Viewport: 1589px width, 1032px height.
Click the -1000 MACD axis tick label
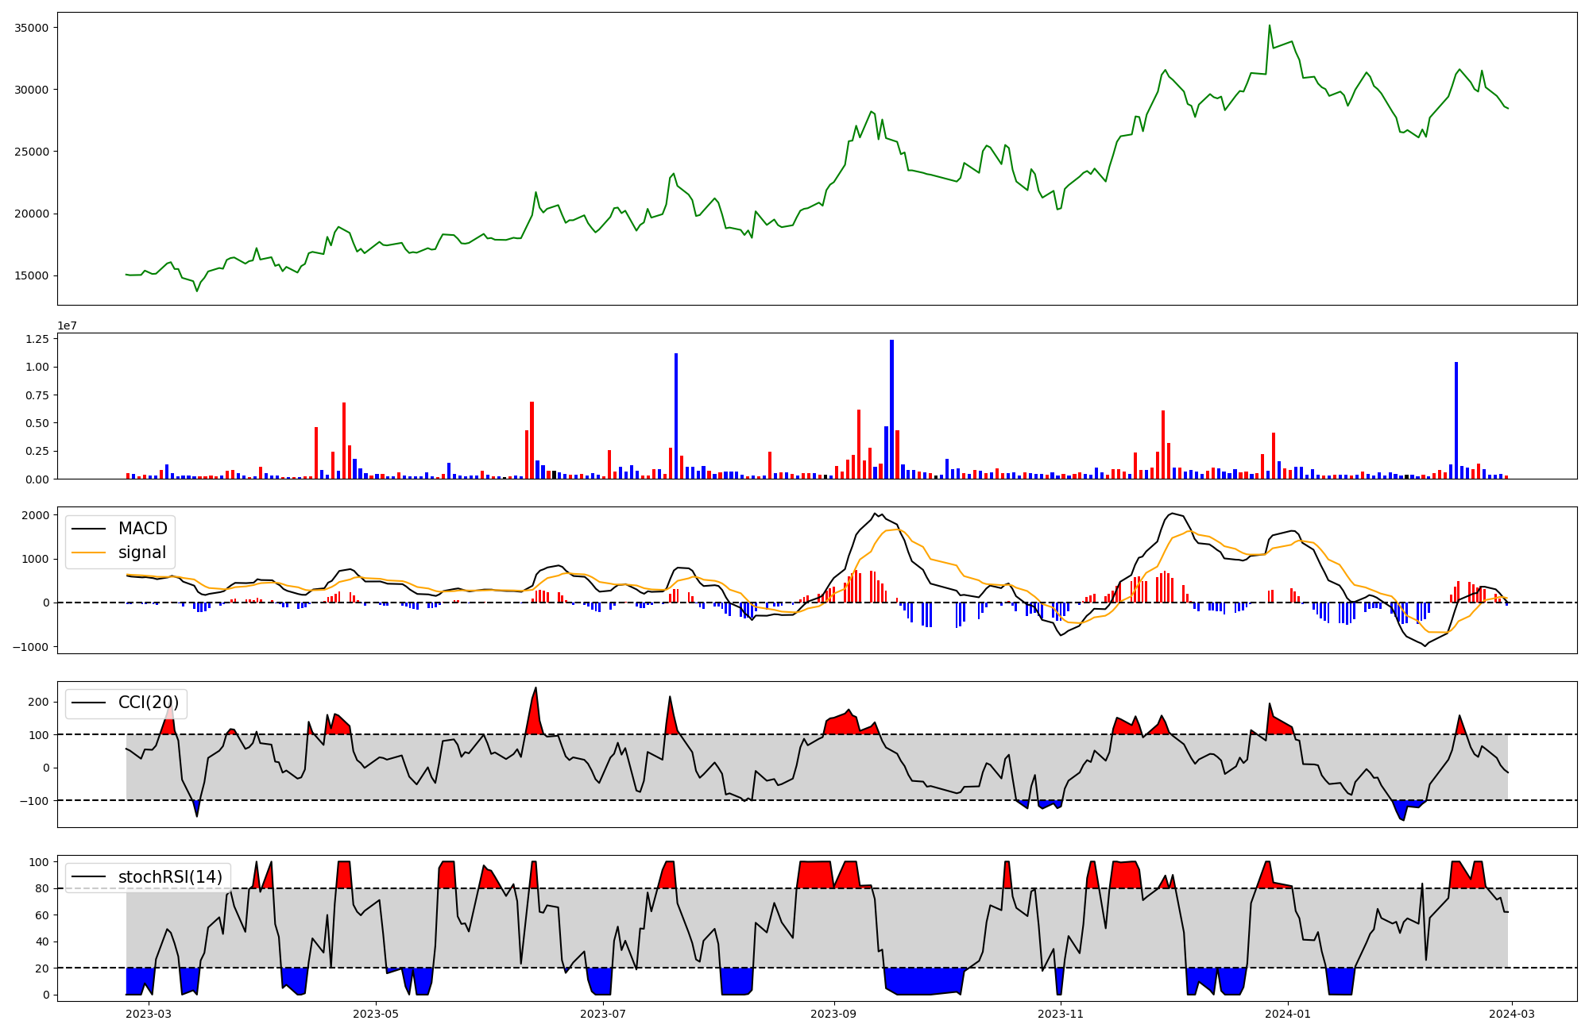pos(31,647)
